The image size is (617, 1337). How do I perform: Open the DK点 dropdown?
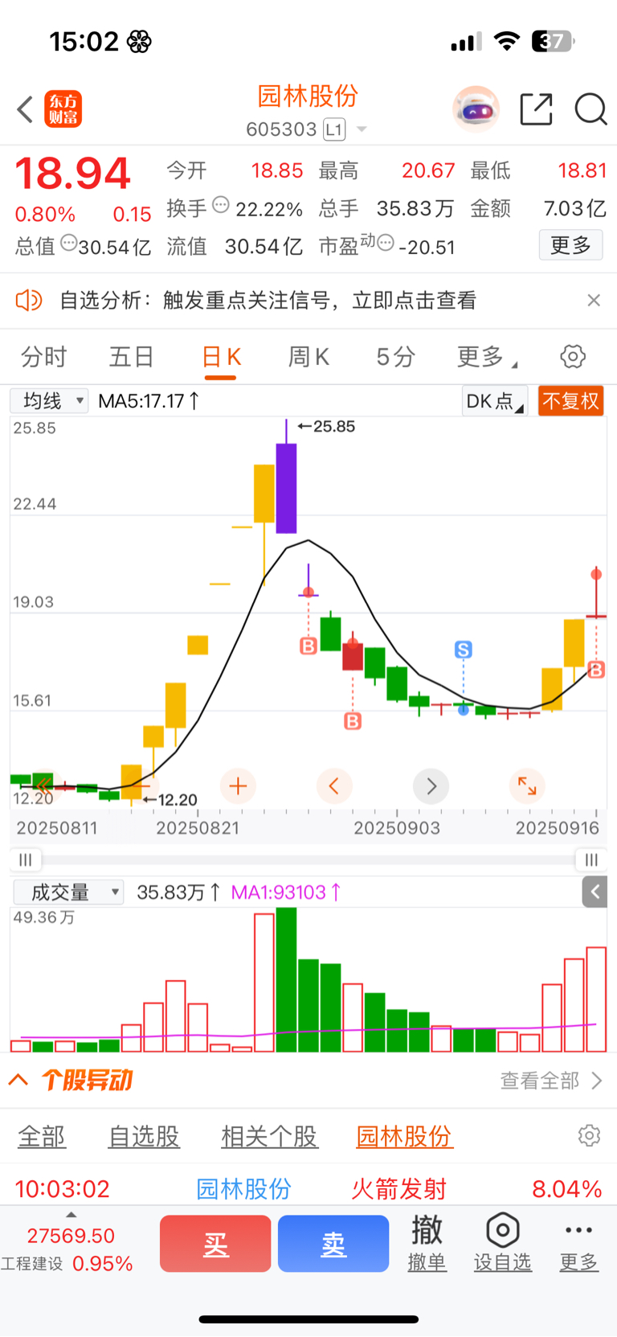click(x=494, y=401)
